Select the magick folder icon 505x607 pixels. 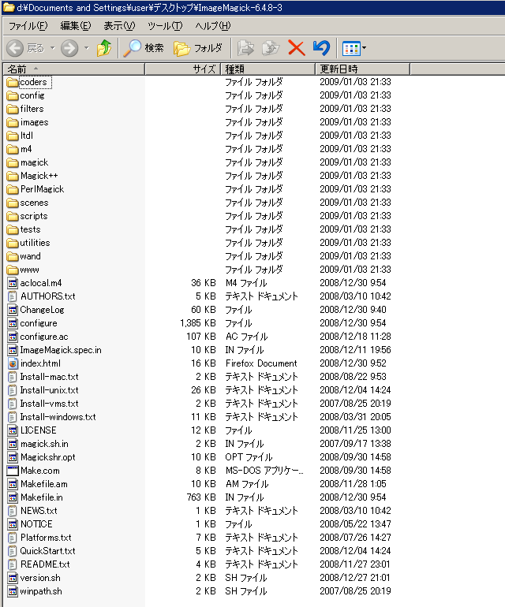[13, 162]
